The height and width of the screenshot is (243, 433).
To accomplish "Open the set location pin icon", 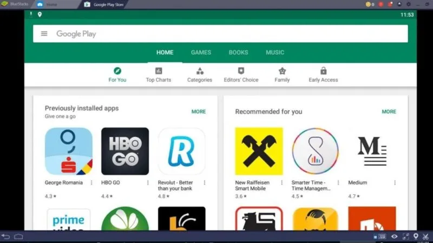I will 416,237.
